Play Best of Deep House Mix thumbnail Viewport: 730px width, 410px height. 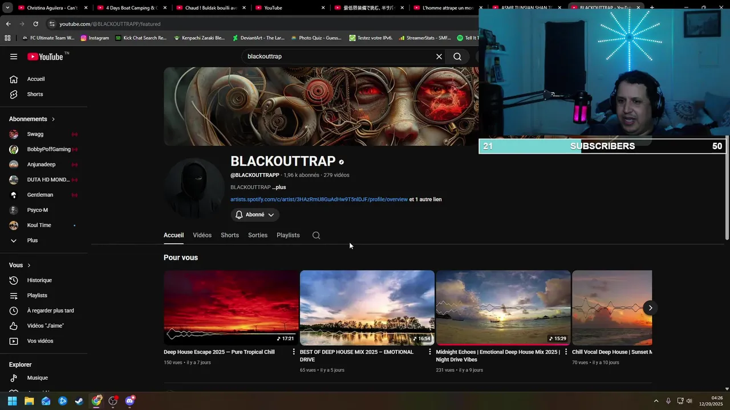tap(367, 307)
